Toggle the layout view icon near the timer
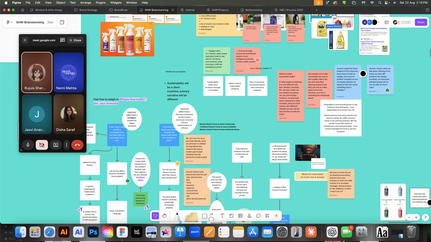This screenshot has height=242, width=431. [x=387, y=22]
